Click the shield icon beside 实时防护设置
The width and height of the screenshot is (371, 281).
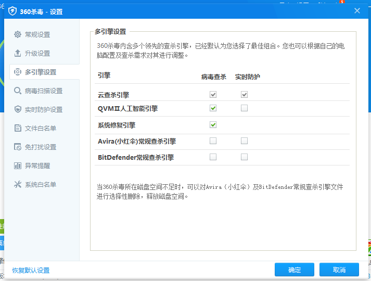click(x=18, y=109)
